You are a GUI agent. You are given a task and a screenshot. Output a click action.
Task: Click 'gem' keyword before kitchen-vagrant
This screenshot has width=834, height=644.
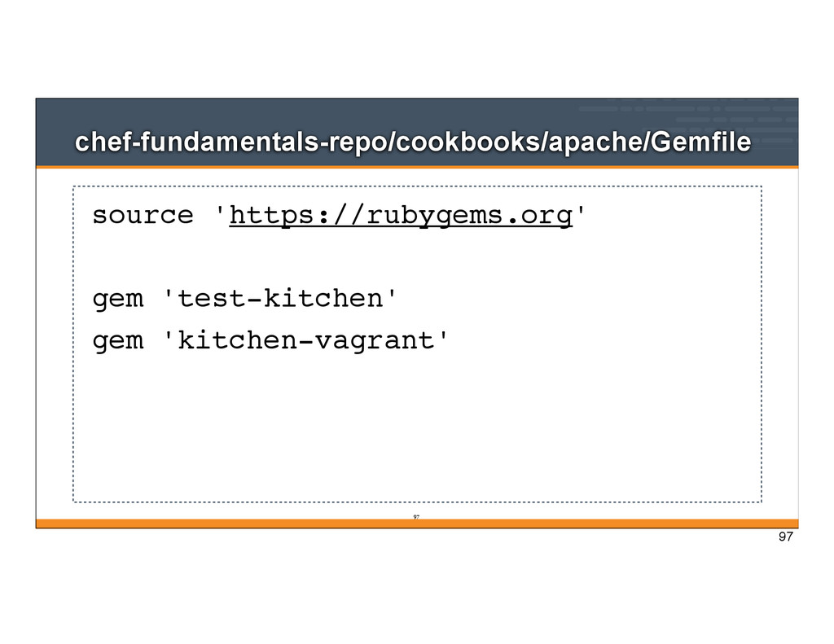[118, 342]
